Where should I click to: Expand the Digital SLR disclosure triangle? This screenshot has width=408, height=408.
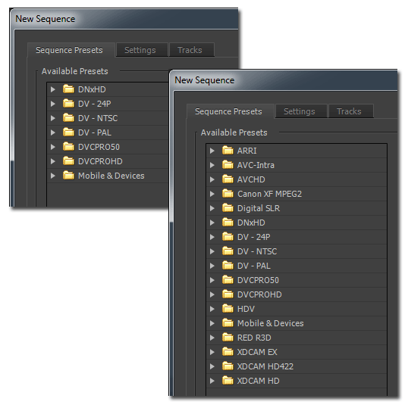pyautogui.click(x=212, y=208)
